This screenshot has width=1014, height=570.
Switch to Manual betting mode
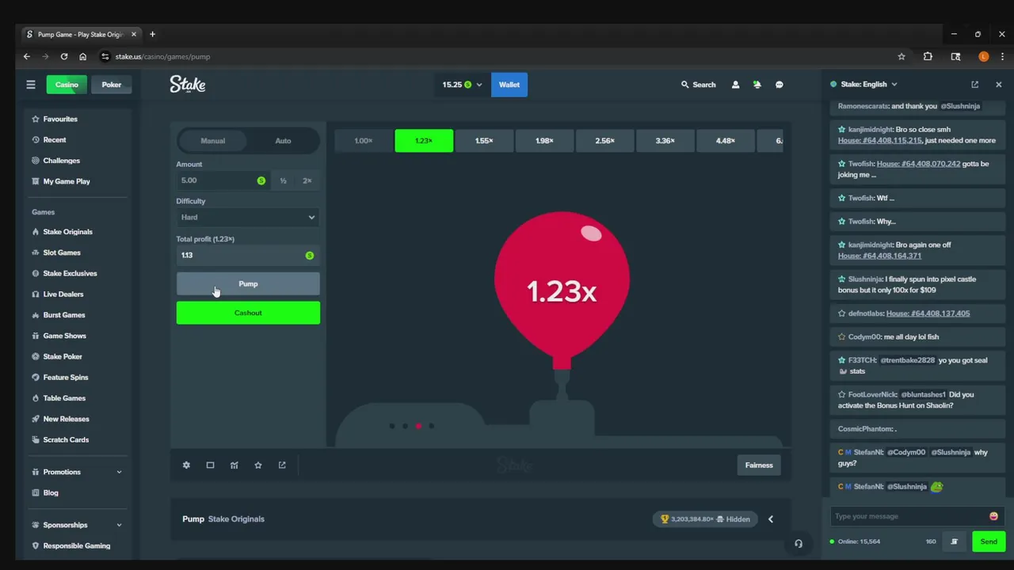tap(212, 141)
